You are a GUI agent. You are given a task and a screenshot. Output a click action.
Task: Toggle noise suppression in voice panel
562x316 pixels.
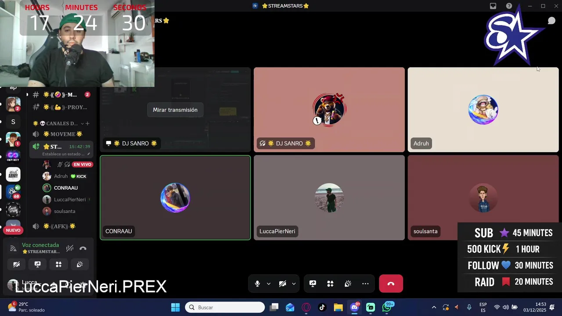pyautogui.click(x=69, y=248)
